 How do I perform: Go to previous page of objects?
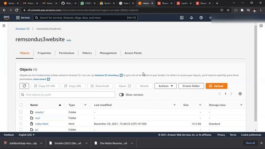(219, 94)
